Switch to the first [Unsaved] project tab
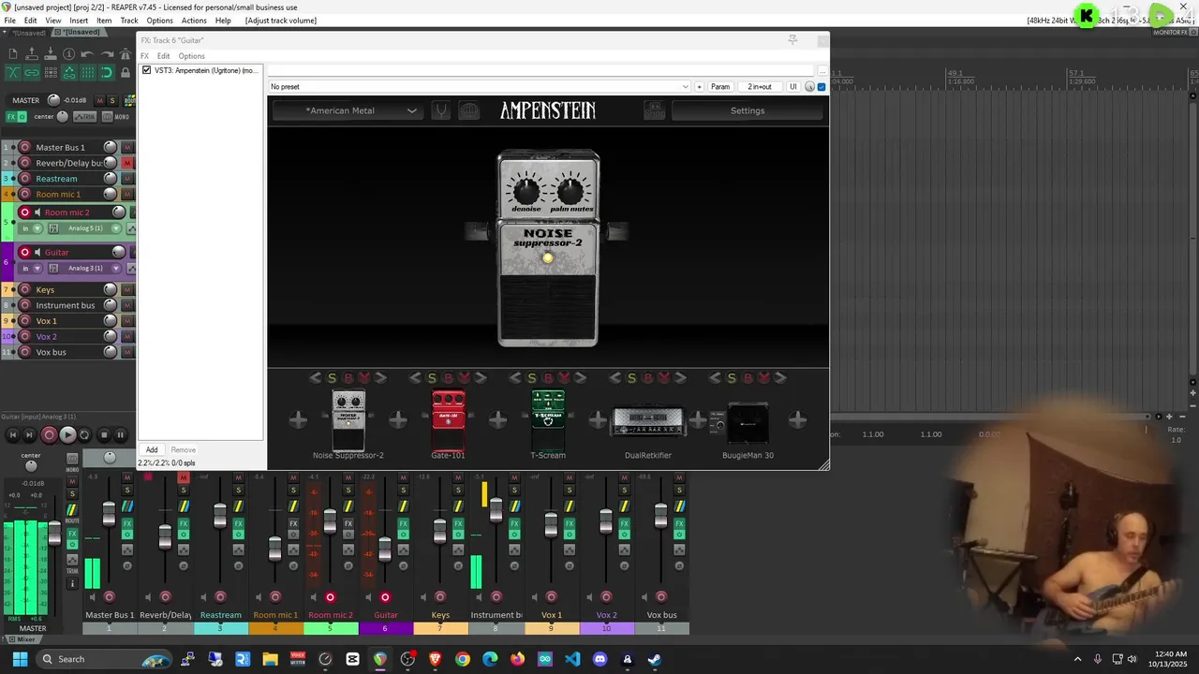1199x674 pixels. click(29, 33)
